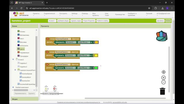
Task: Open the backpack icon in the workspace
Action: pos(162,36)
